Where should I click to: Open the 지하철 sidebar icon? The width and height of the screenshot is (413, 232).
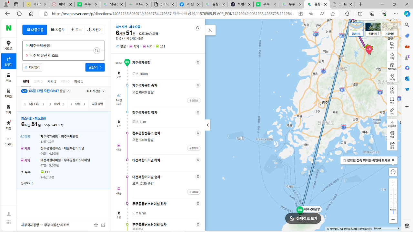[9, 93]
